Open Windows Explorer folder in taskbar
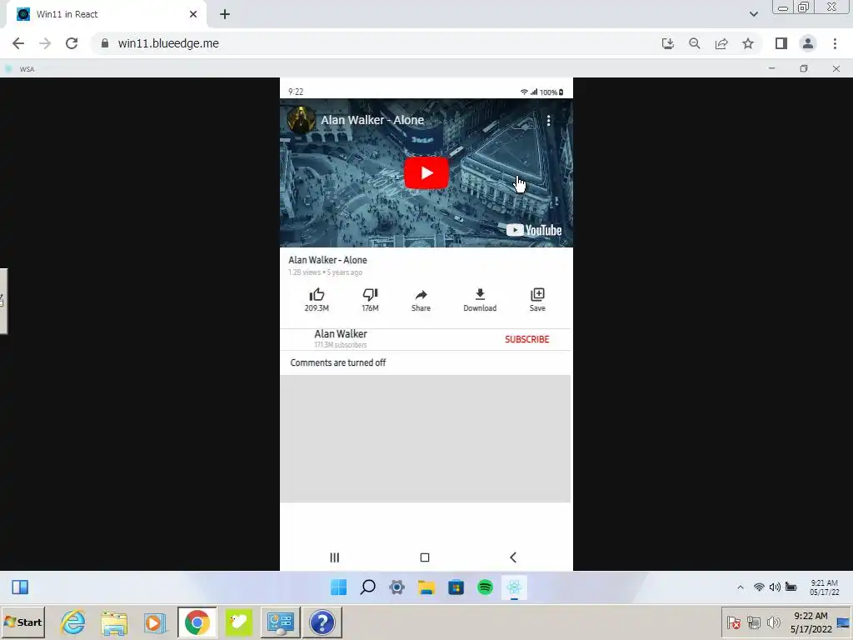The height and width of the screenshot is (640, 853). 114,622
